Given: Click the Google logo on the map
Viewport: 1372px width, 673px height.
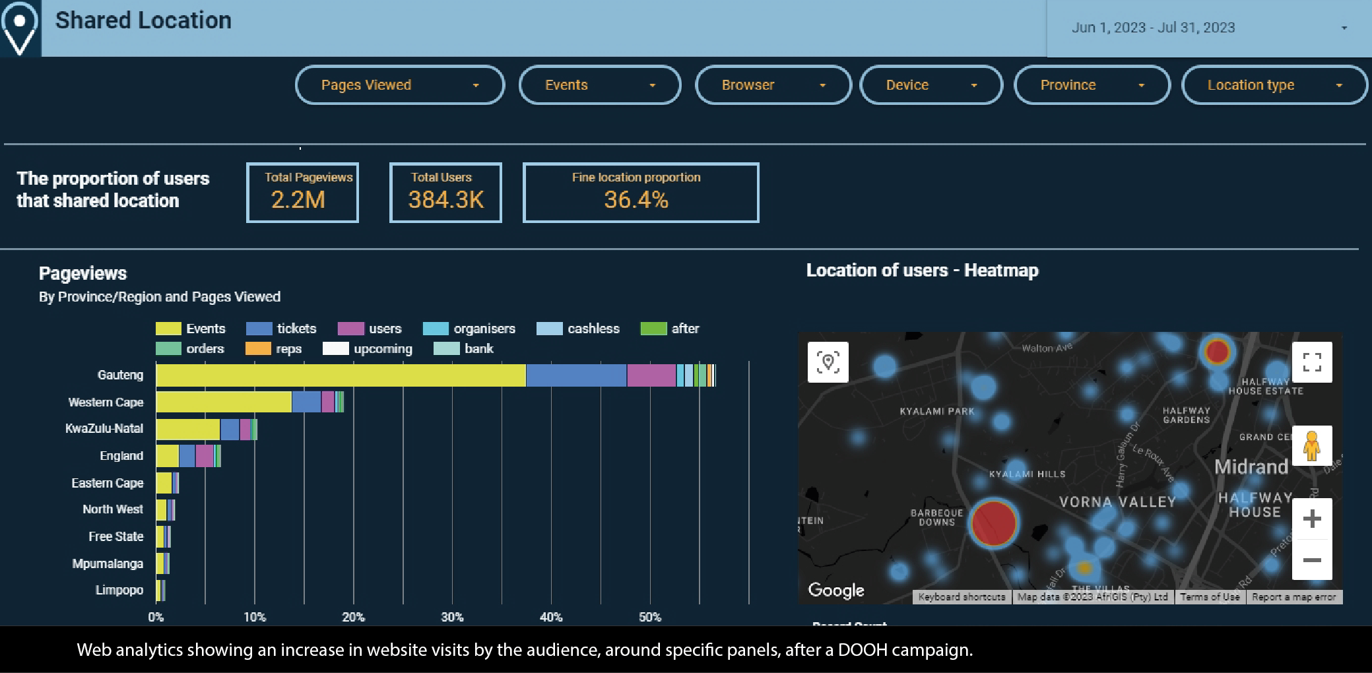Looking at the screenshot, I should [836, 590].
